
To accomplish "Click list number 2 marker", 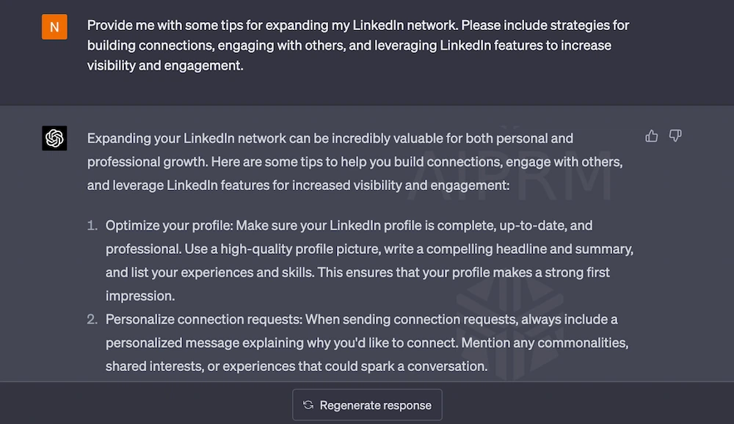I will [92, 319].
